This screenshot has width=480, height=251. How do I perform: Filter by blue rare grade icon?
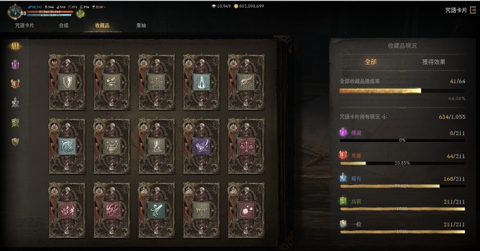click(15, 102)
